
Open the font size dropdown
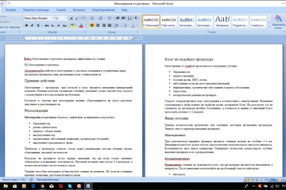pyautogui.click(x=66, y=18)
